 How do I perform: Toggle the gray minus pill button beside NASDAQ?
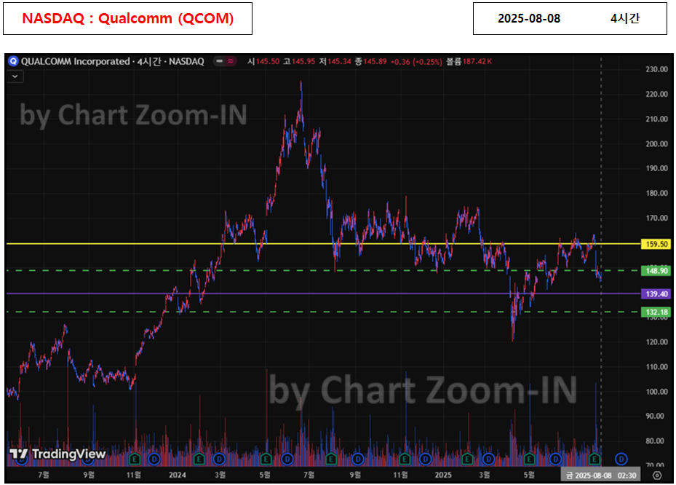(x=220, y=61)
